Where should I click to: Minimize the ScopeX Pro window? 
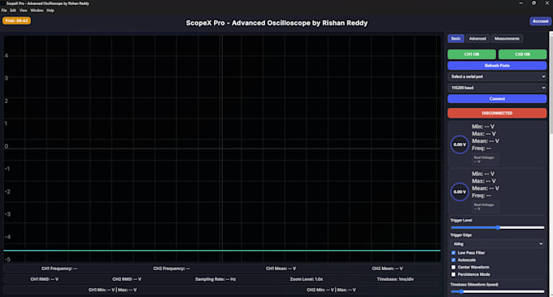(x=520, y=3)
